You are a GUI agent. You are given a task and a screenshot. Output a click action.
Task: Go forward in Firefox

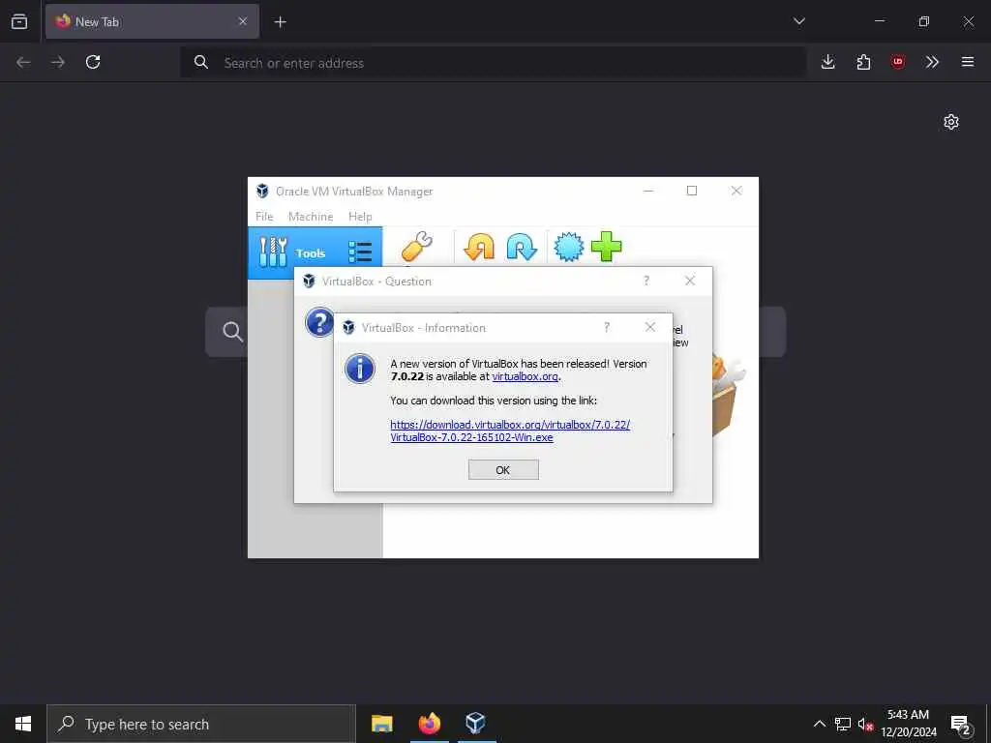click(58, 62)
